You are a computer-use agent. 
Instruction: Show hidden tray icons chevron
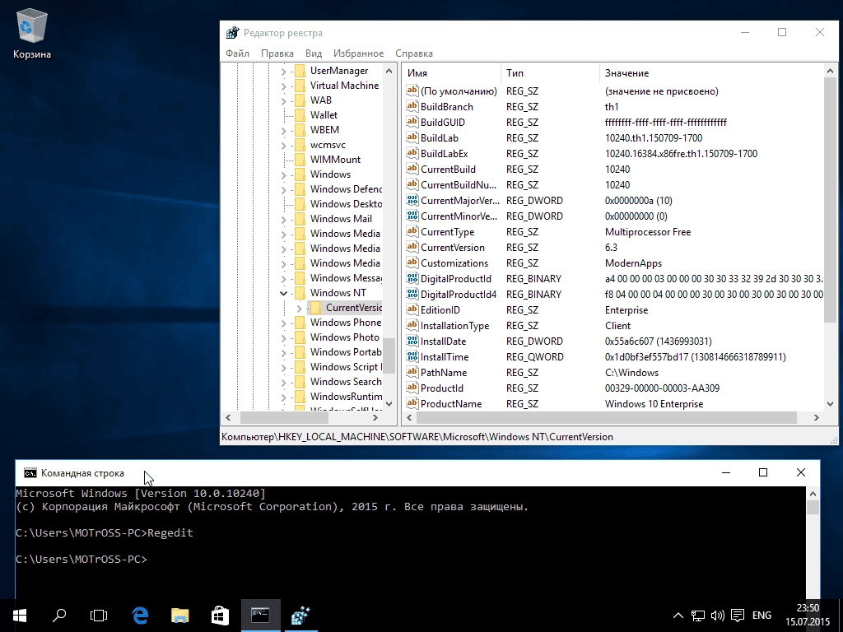(678, 616)
